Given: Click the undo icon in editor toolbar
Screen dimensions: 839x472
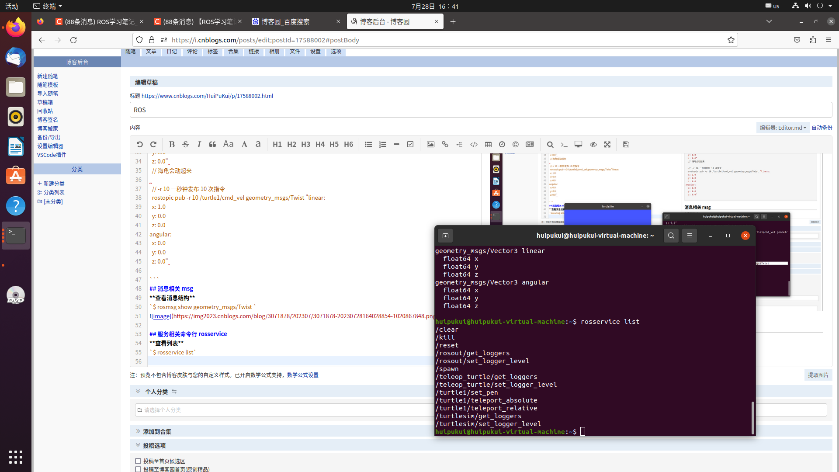Looking at the screenshot, I should pyautogui.click(x=139, y=144).
